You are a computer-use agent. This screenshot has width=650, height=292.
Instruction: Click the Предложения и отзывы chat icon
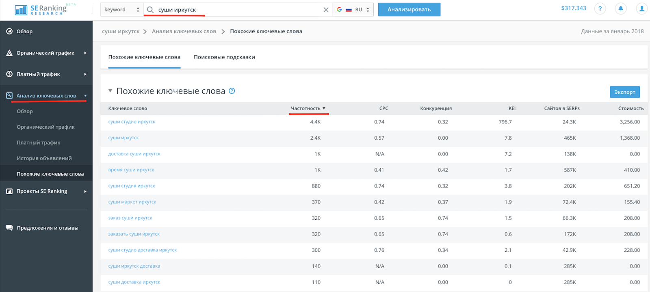tap(9, 228)
